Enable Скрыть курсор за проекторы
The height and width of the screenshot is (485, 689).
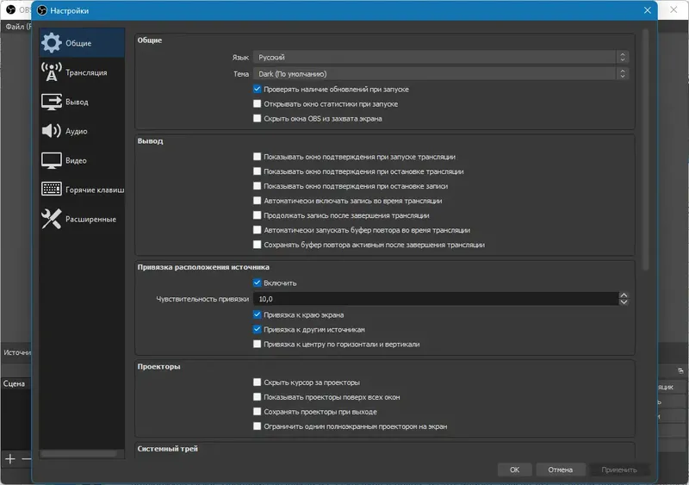(x=257, y=382)
